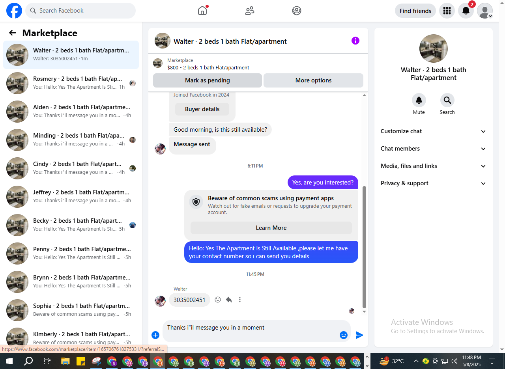
Task: Click Walter's avatar beside the phone number
Action: point(160,301)
